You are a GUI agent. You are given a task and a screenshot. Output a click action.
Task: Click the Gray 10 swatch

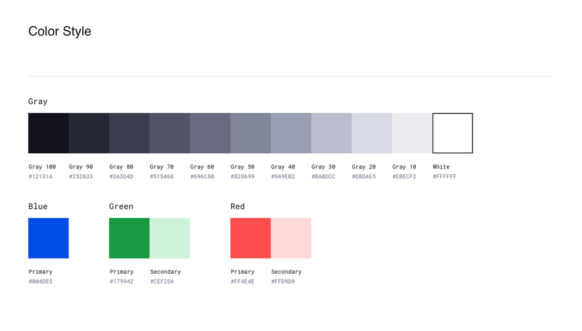(412, 133)
